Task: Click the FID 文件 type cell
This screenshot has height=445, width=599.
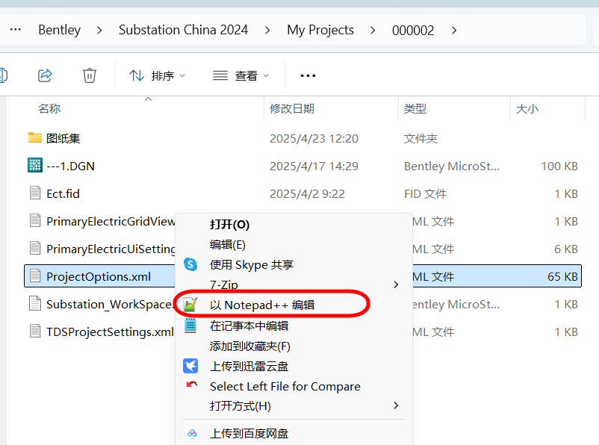Action: coord(425,193)
